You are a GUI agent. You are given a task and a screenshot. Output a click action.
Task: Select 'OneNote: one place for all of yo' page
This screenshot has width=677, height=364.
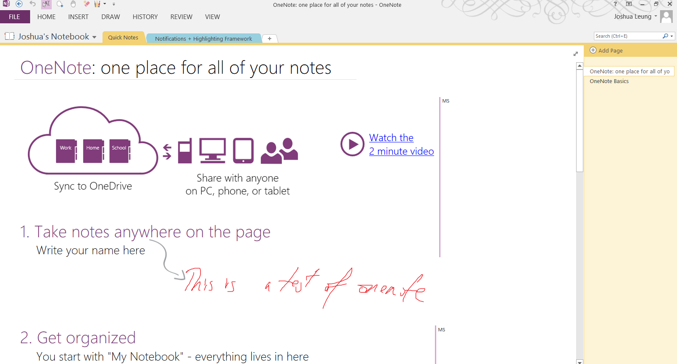click(629, 71)
